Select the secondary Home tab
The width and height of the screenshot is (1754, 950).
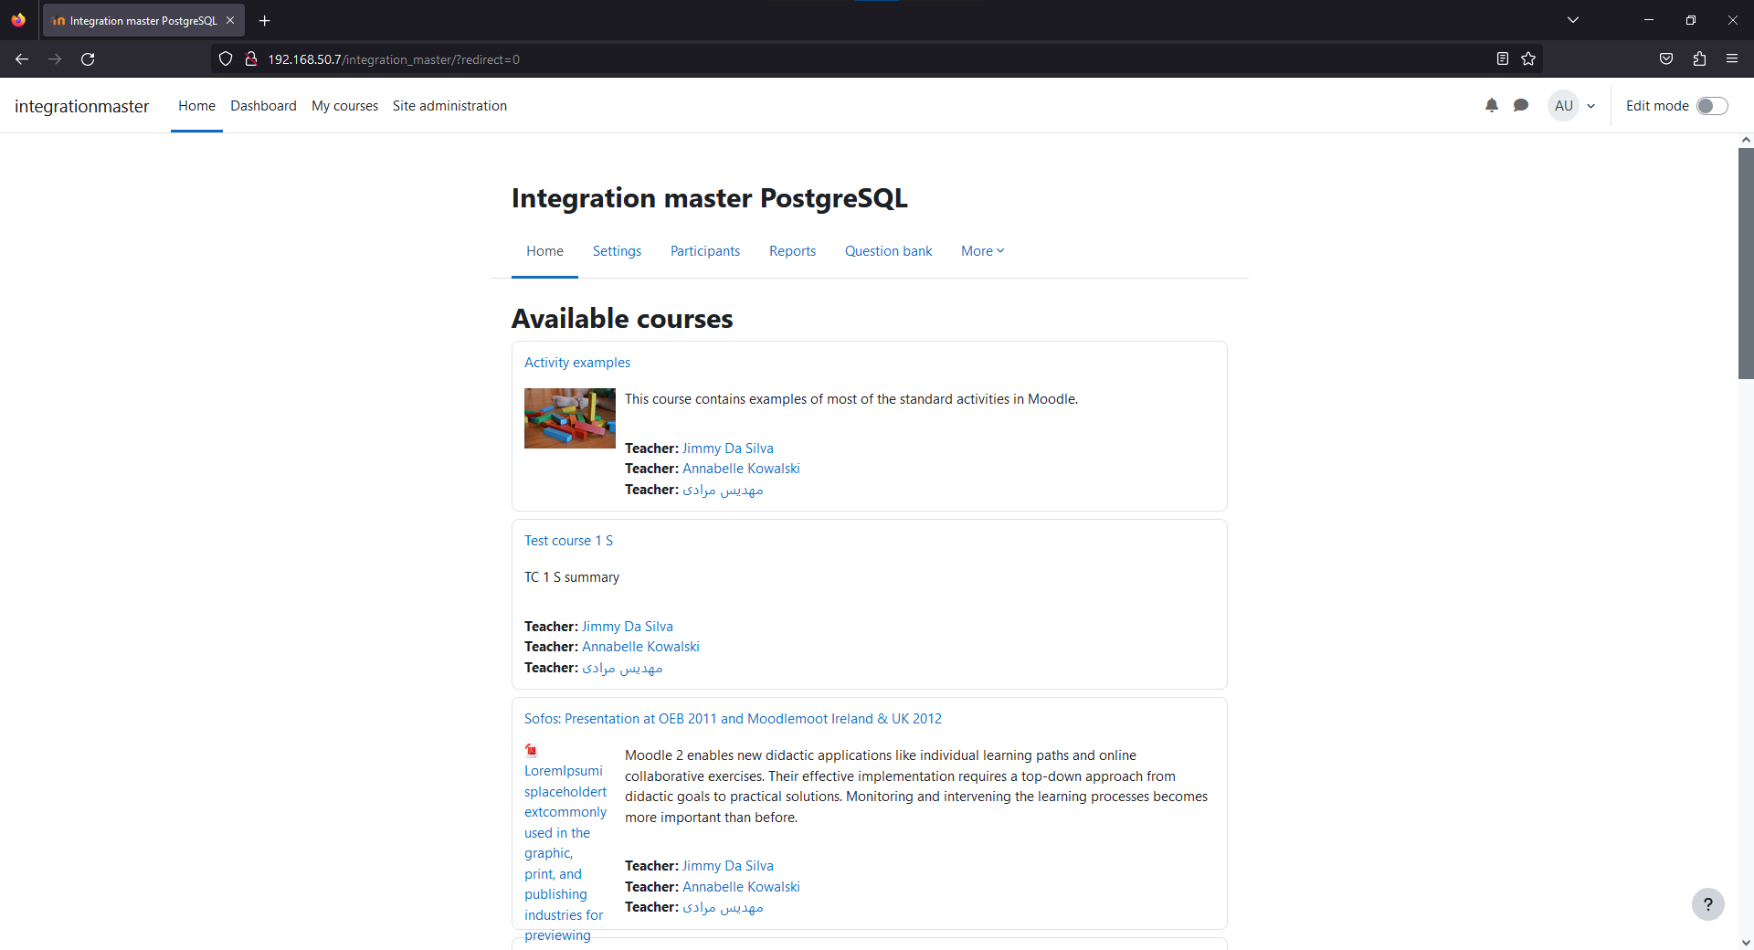pyautogui.click(x=544, y=251)
